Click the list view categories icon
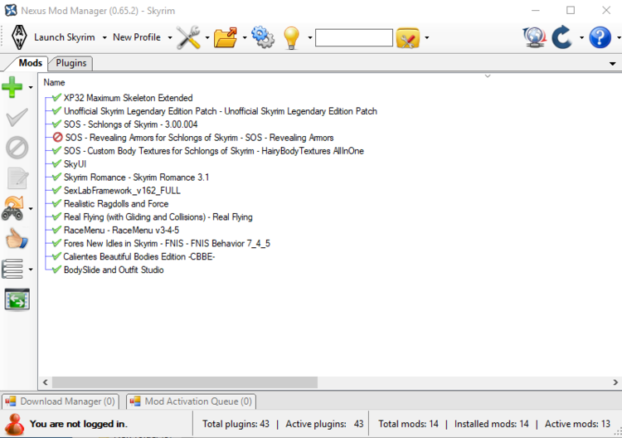 pyautogui.click(x=12, y=269)
